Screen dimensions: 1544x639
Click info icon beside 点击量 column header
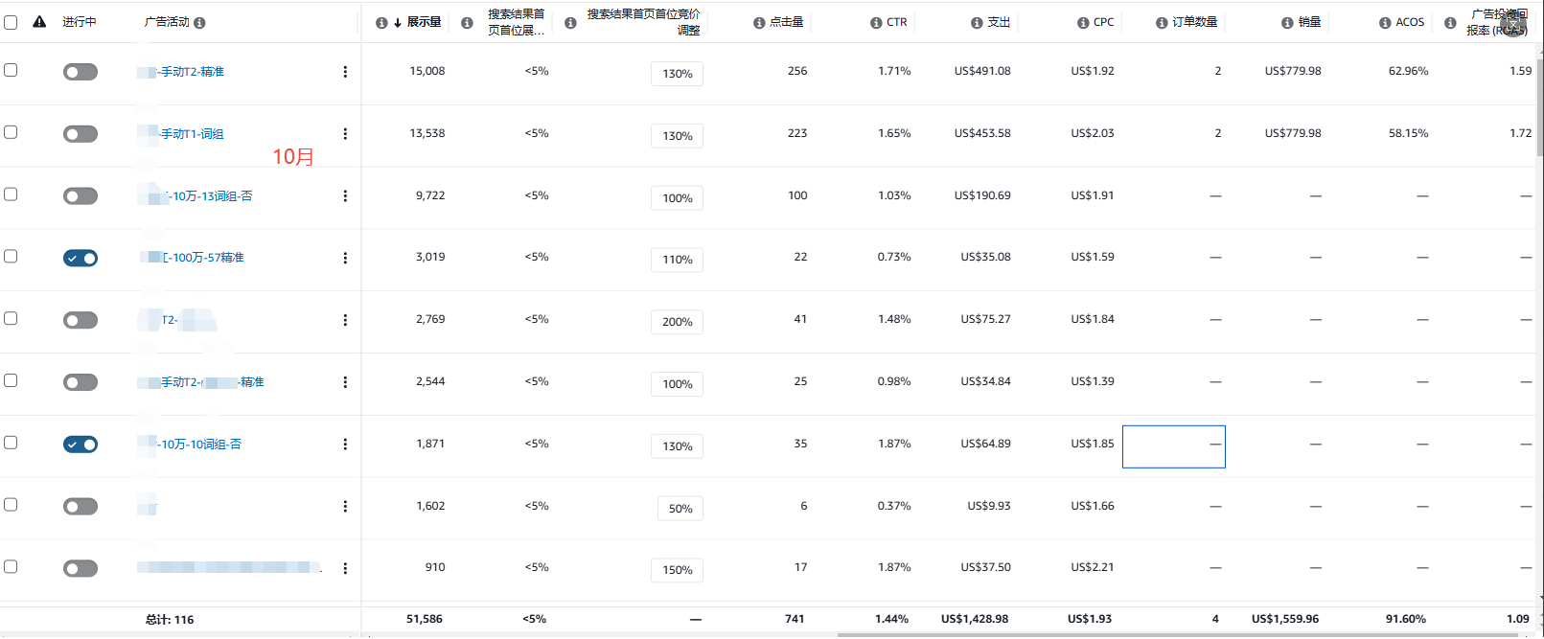point(759,23)
